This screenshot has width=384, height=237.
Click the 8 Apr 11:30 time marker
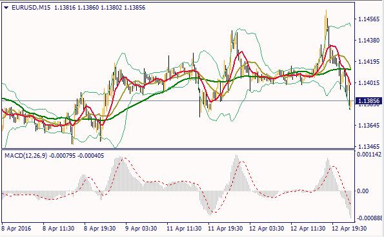pos(59,229)
